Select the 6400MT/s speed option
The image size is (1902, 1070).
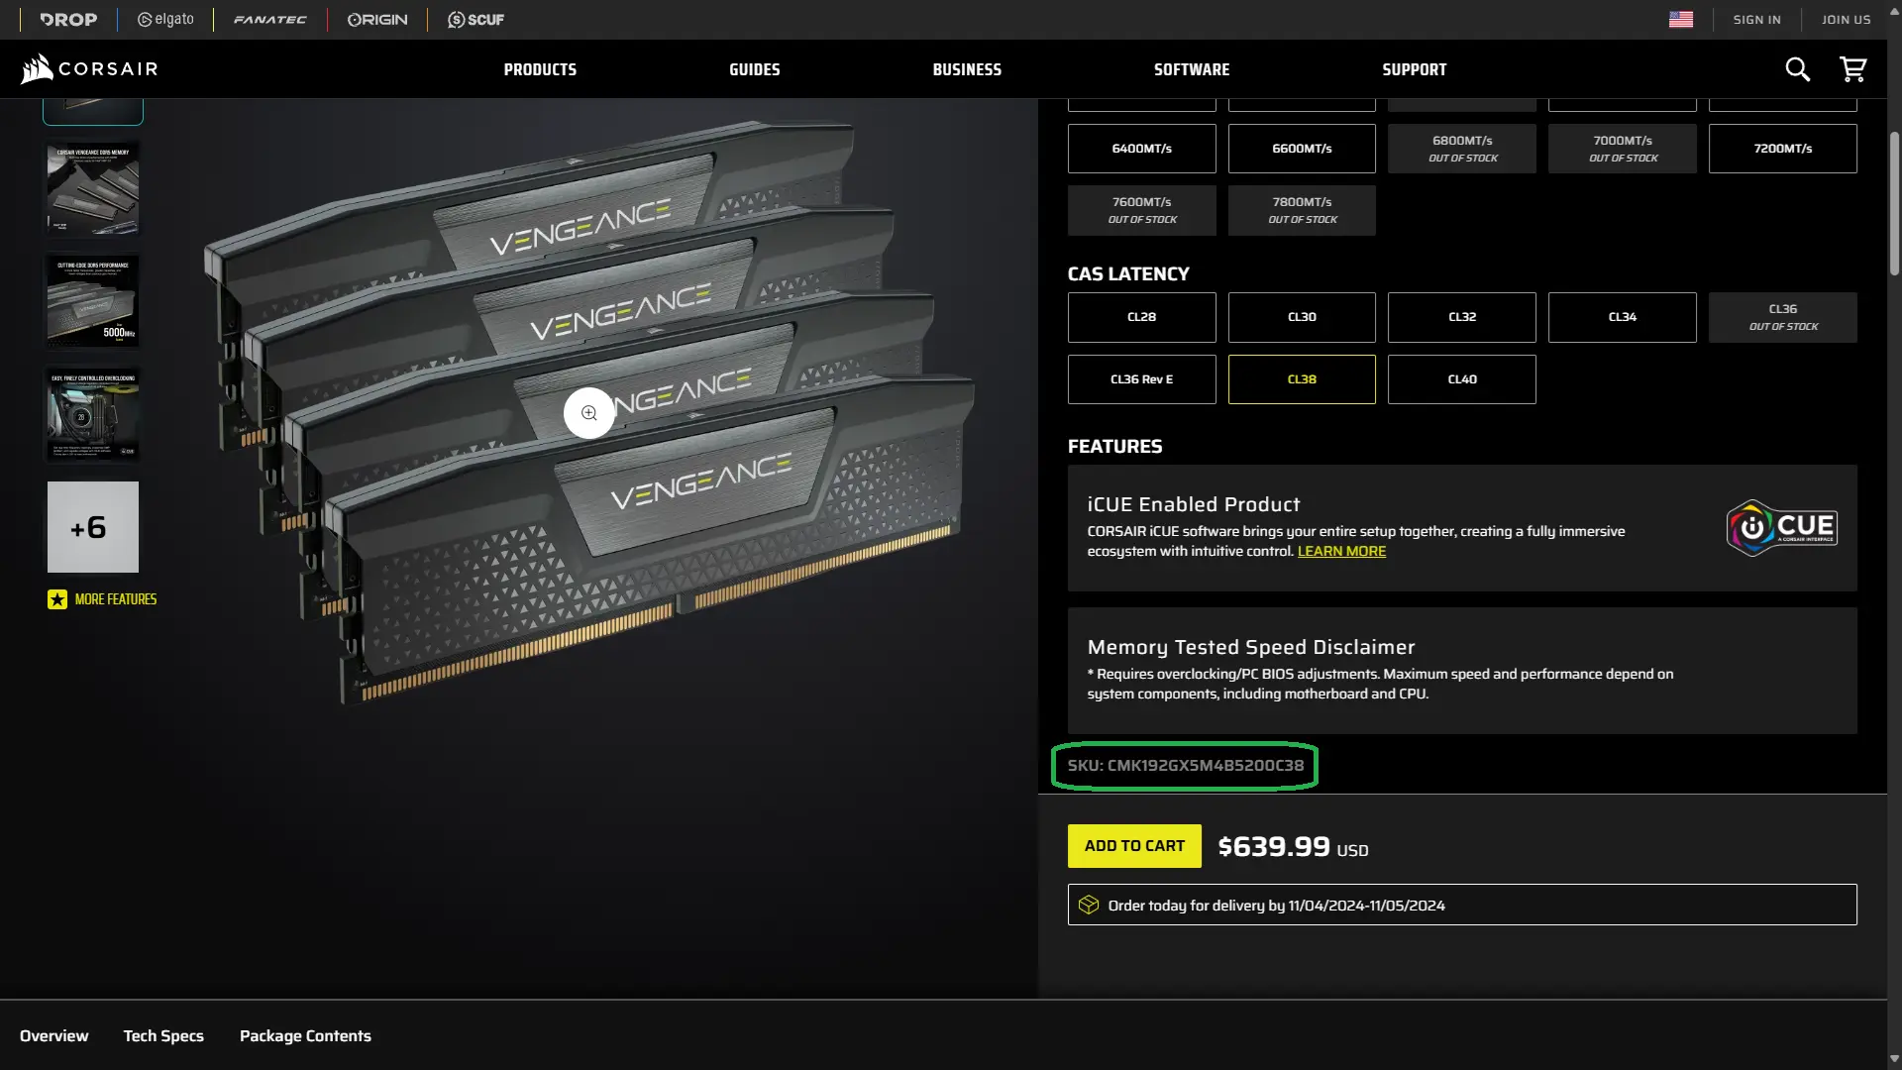click(1141, 149)
